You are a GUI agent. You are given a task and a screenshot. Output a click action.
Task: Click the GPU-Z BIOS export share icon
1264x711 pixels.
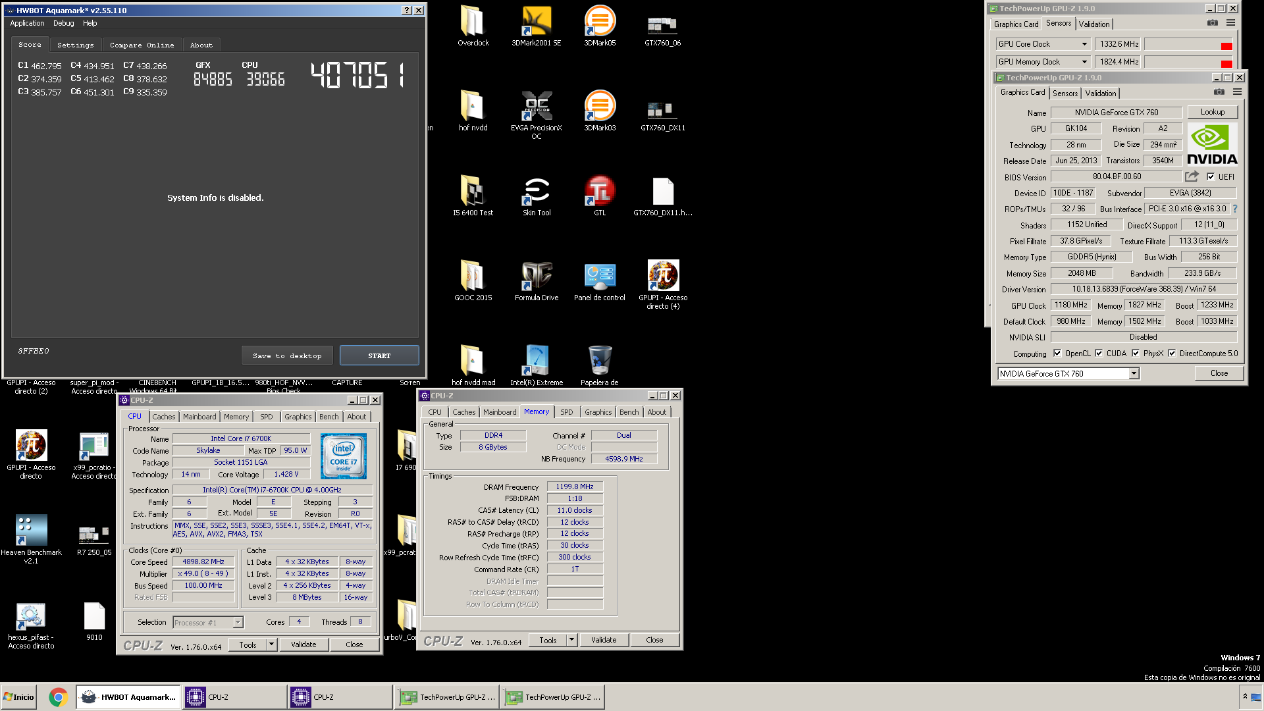[1192, 176]
